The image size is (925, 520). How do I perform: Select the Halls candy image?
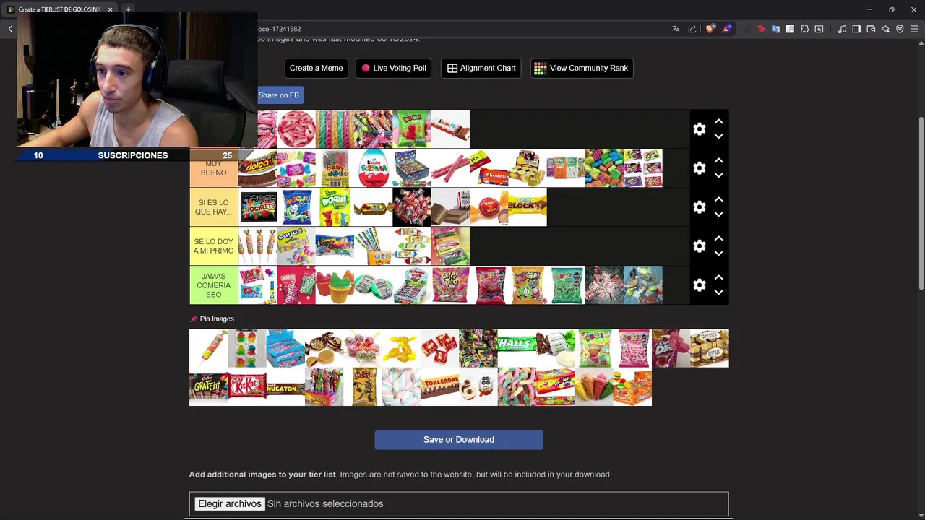517,348
